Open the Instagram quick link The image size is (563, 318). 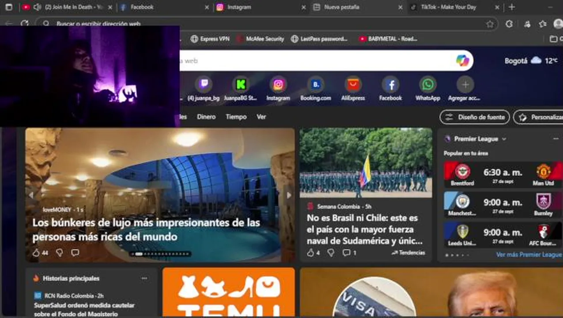[278, 89]
